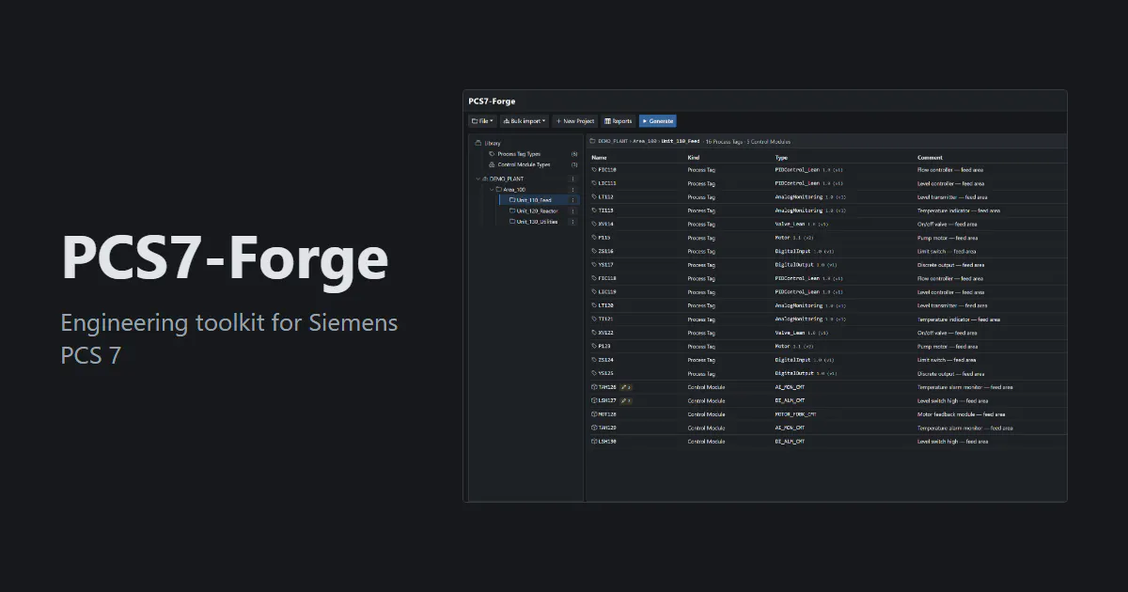Click the Motor type cell of P123
This screenshot has width=1128, height=592.
coord(795,346)
